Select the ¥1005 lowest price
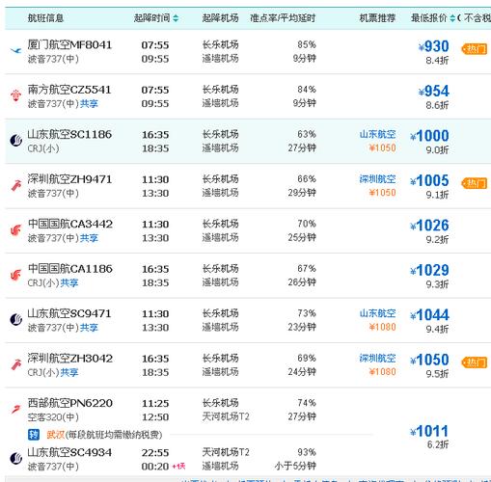Viewport: 491px width, 482px height. click(x=429, y=180)
